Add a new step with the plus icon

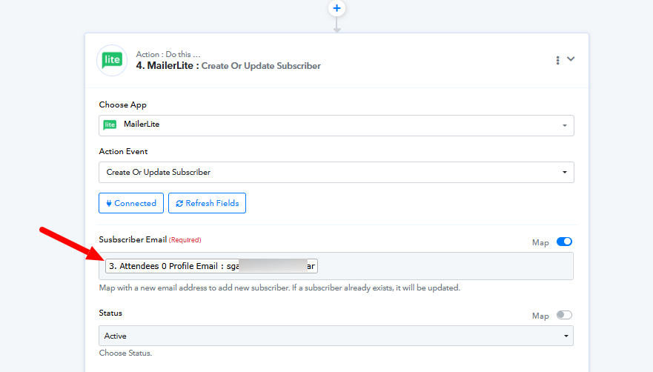337,8
